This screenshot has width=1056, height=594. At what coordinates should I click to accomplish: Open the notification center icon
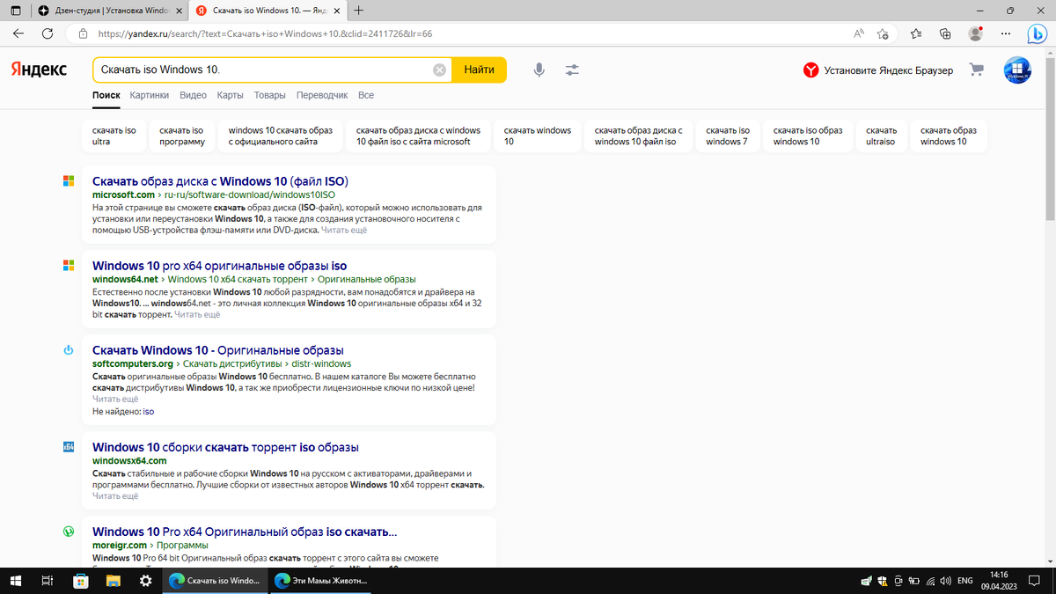pos(1032,581)
